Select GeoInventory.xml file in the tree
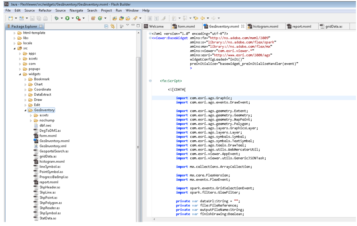Screen dimensions: 357x226 [53, 146]
